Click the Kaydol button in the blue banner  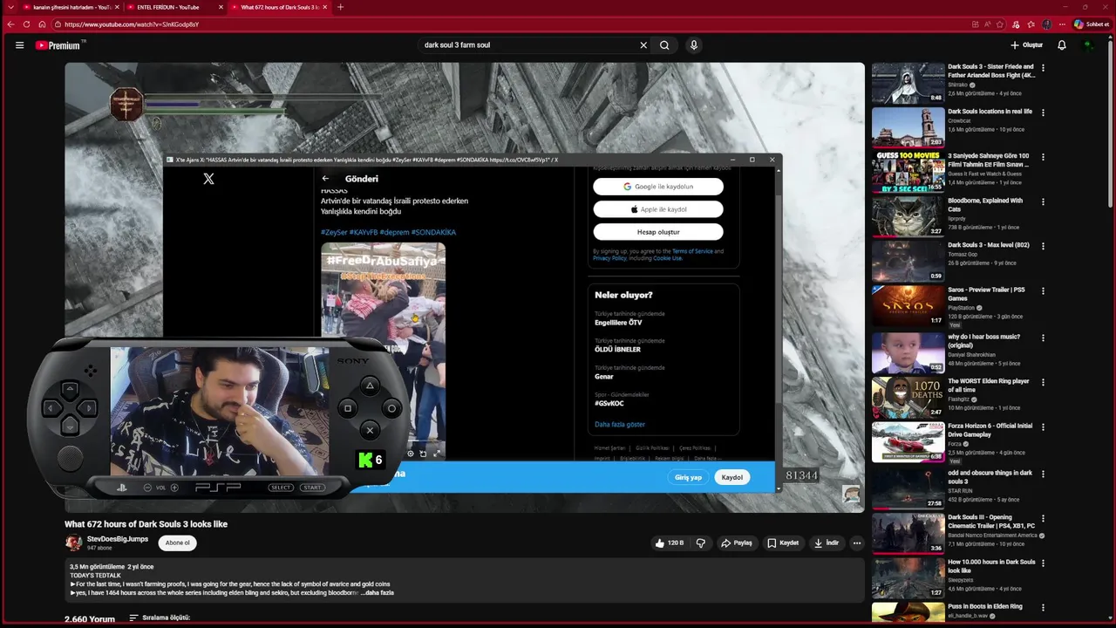[x=732, y=477]
